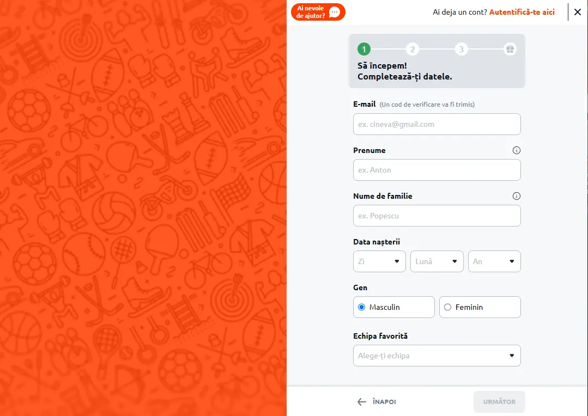Open the Zi day dropdown
This screenshot has width=588, height=416.
coord(379,261)
